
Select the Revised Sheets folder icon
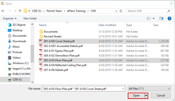(41, 36)
